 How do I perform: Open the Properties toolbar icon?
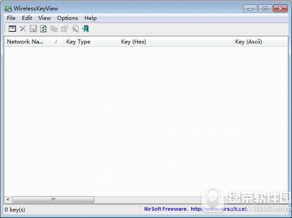[x=12, y=29]
